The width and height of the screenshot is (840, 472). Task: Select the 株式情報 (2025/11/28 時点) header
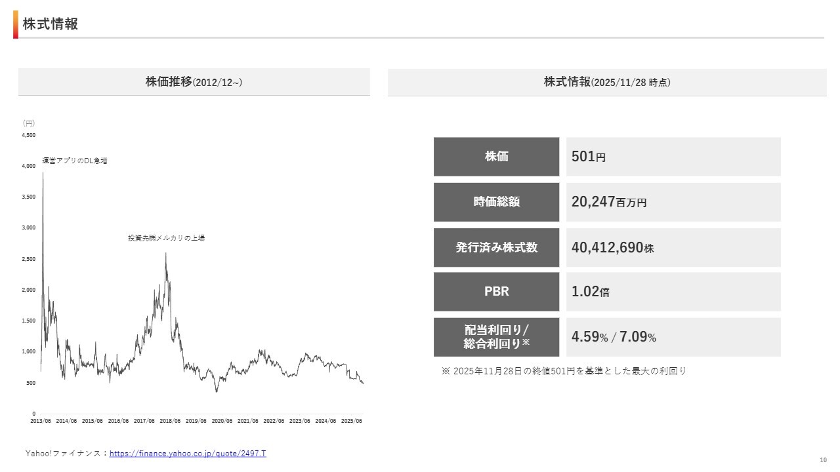tap(607, 82)
